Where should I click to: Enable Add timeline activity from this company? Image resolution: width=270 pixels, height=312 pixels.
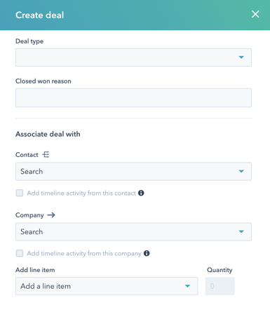[20, 253]
